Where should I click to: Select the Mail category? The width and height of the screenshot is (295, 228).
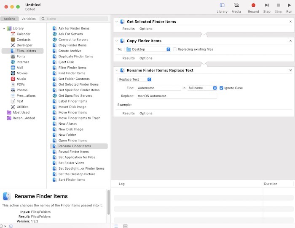coord(19,68)
